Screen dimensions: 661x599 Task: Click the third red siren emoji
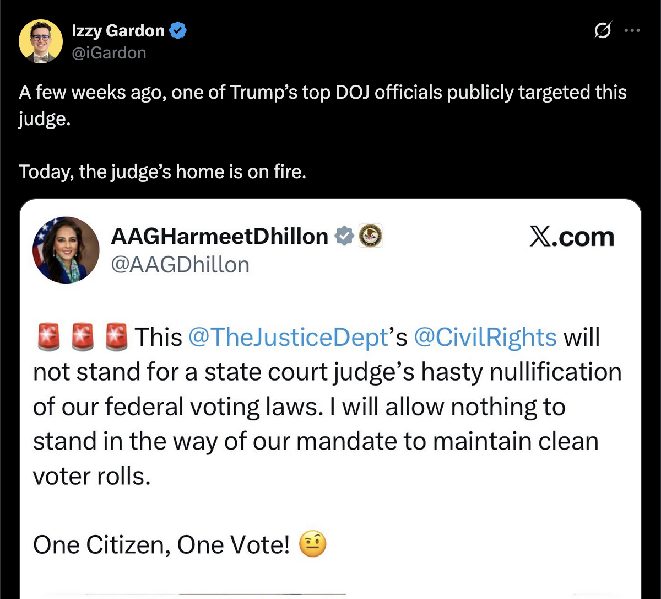(116, 337)
